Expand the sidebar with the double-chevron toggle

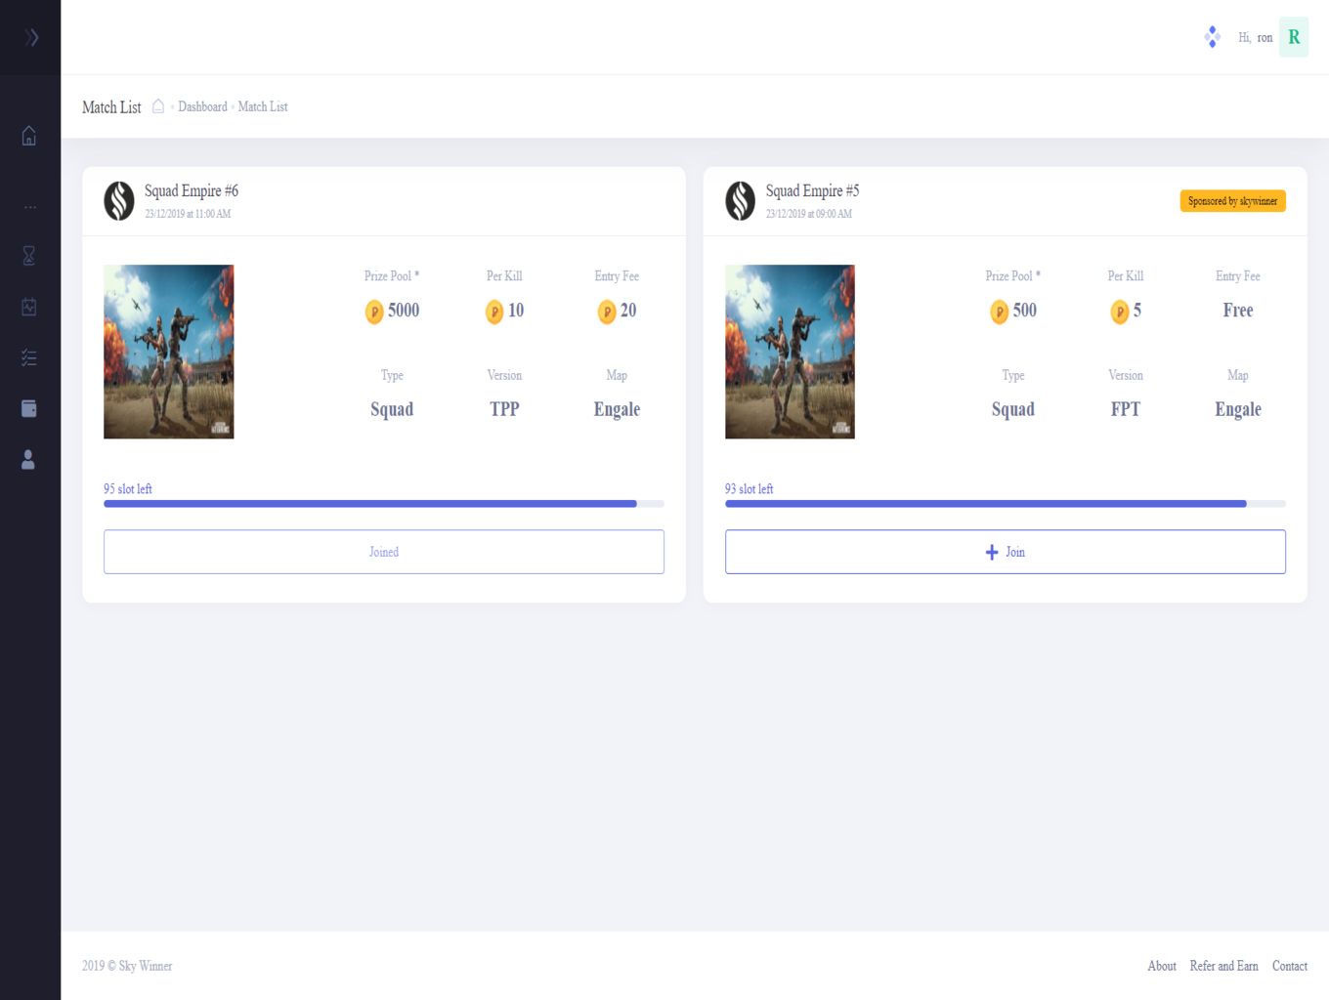[31, 37]
